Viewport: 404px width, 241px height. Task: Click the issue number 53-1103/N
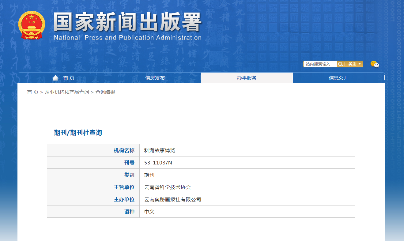(x=158, y=162)
